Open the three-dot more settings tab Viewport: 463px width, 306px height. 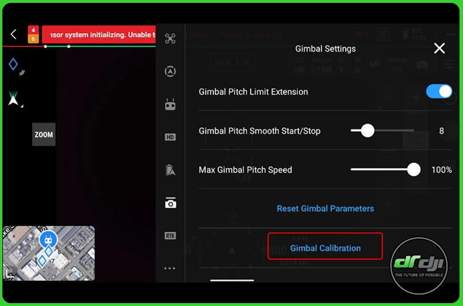170,268
